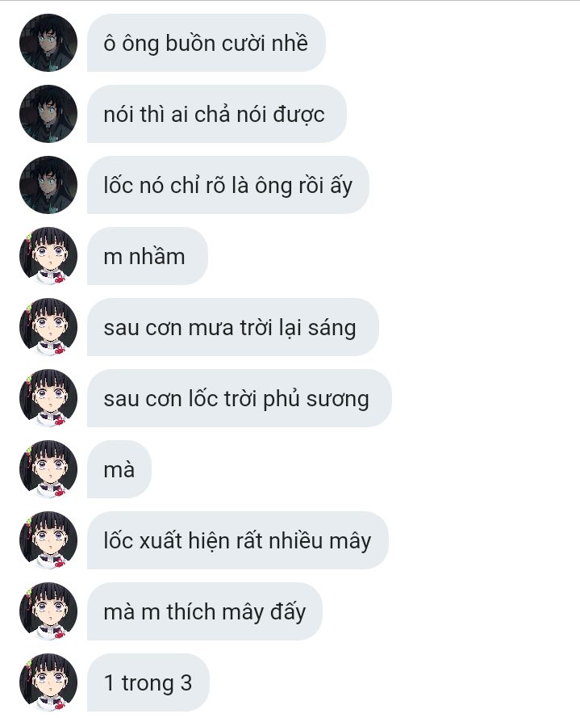
Task: Click the "m nhầm" message bubble
Action: 148,256
